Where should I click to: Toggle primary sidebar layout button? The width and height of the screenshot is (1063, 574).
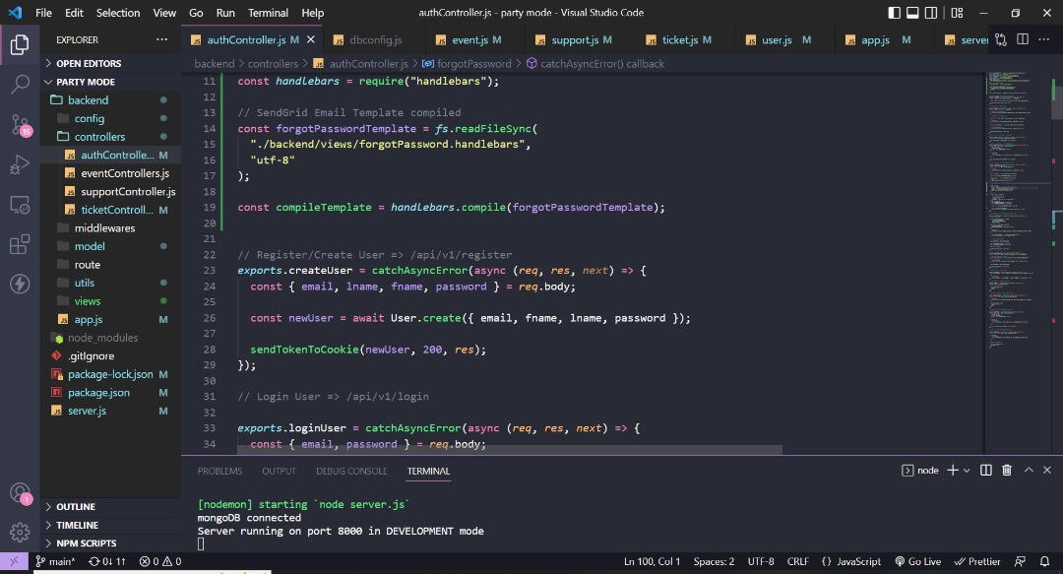pyautogui.click(x=894, y=13)
